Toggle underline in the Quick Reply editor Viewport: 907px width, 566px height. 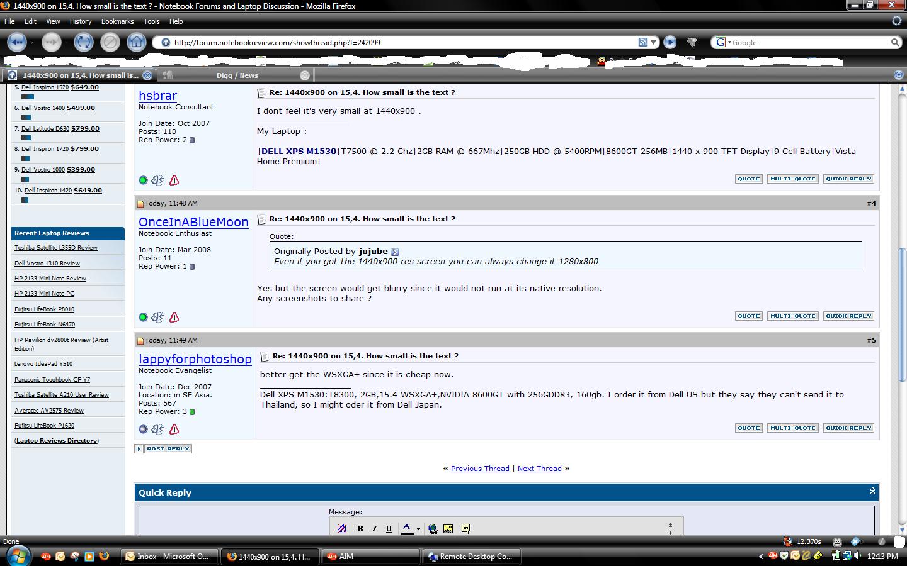pos(389,529)
